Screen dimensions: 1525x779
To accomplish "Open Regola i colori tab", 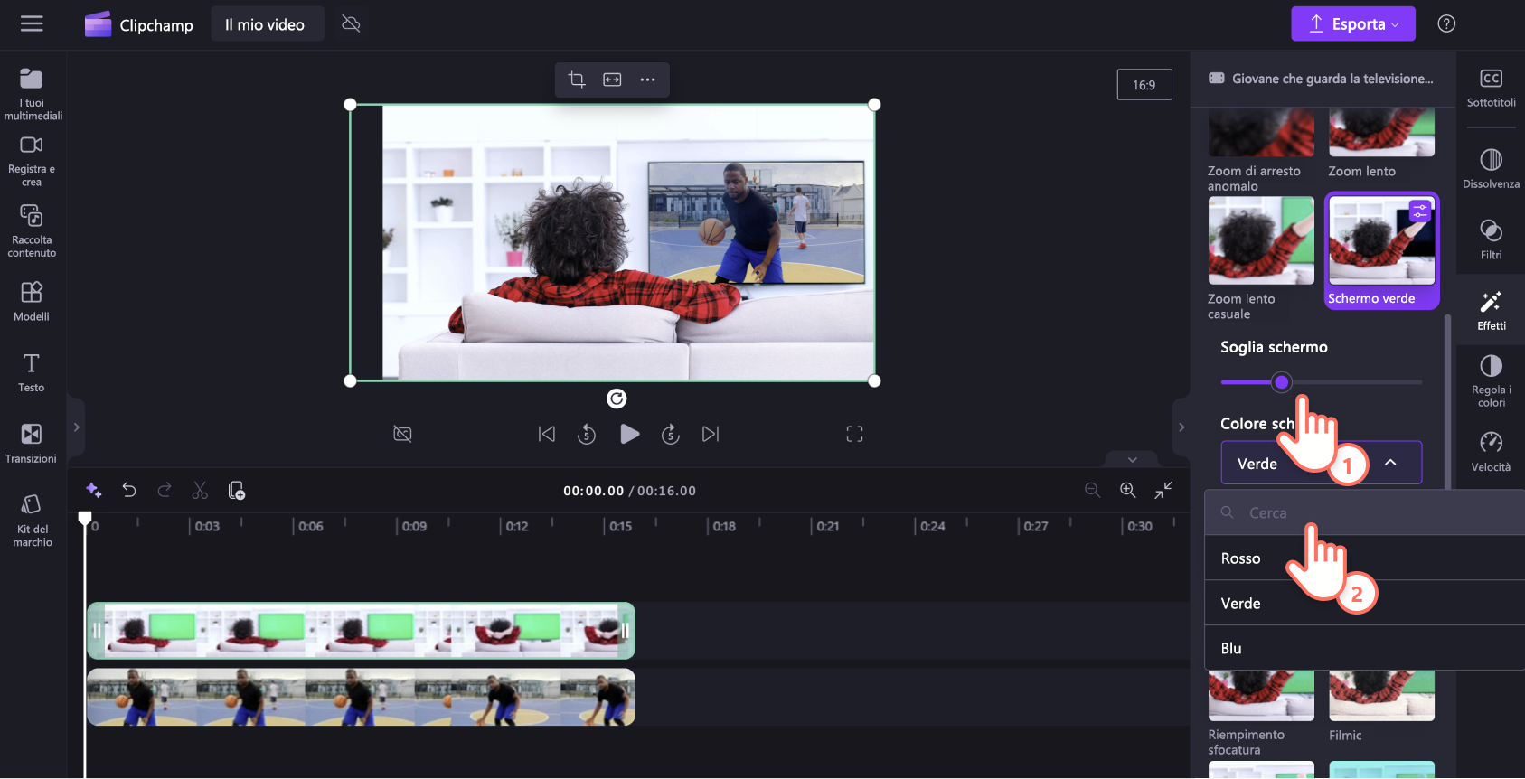I will click(1491, 380).
